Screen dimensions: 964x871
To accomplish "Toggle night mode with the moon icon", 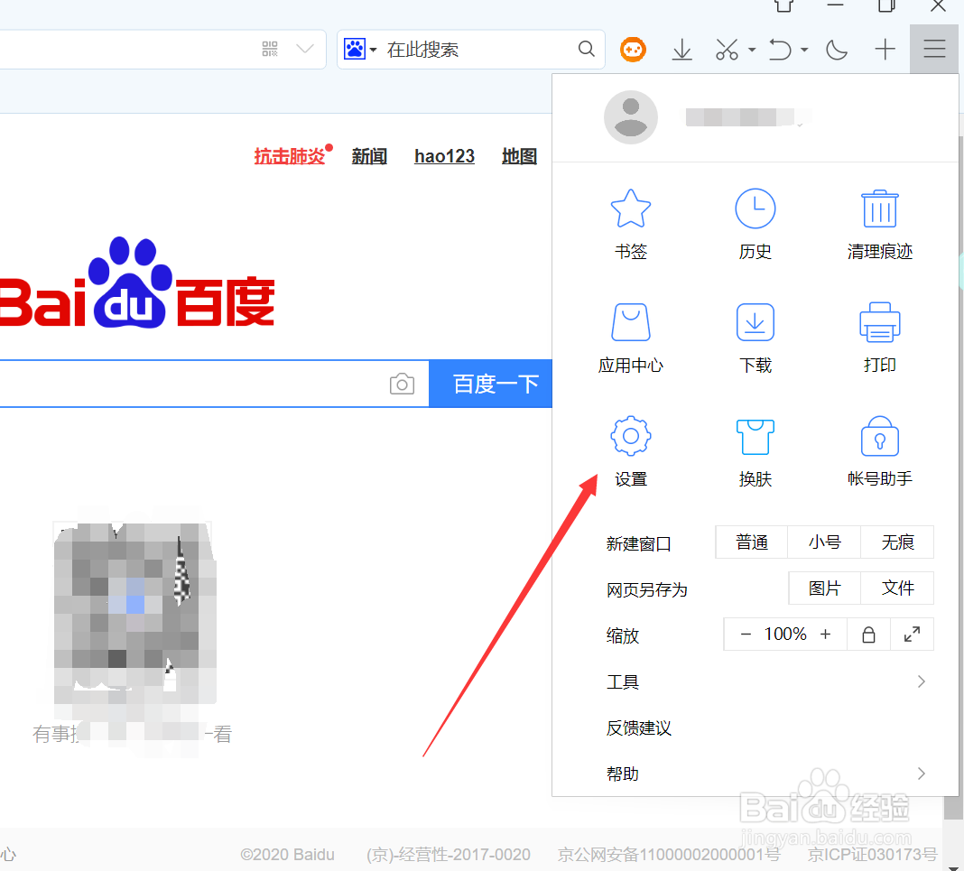I will 836,50.
